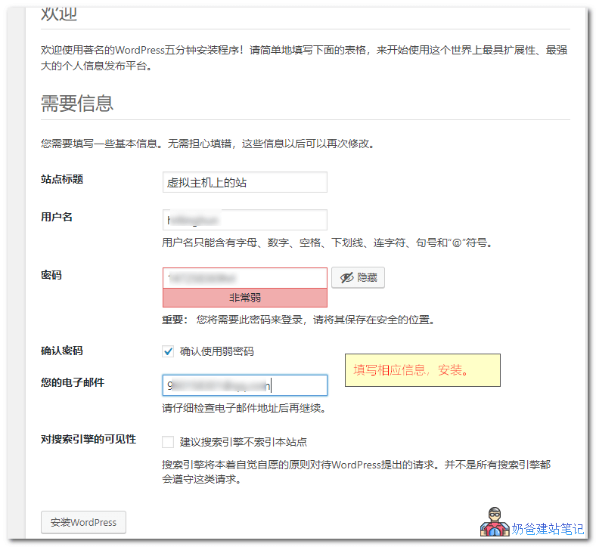The height and width of the screenshot is (547, 596).
Task: Click the 对搜索引擎的可见性 label
Action: click(x=88, y=439)
